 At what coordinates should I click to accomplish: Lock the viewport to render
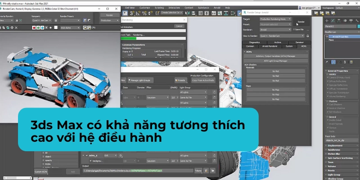(x=56, y=20)
